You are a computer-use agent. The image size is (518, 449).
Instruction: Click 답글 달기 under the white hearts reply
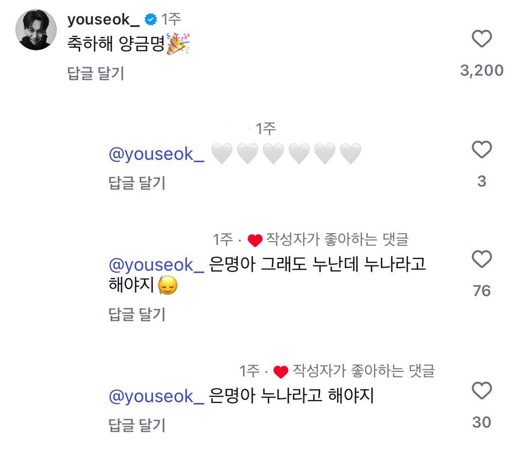137,182
